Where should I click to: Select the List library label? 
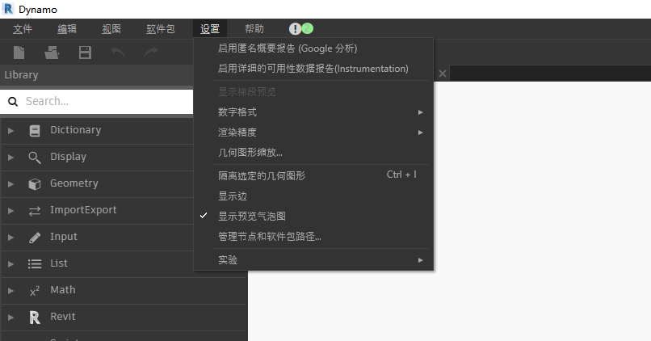tap(59, 263)
